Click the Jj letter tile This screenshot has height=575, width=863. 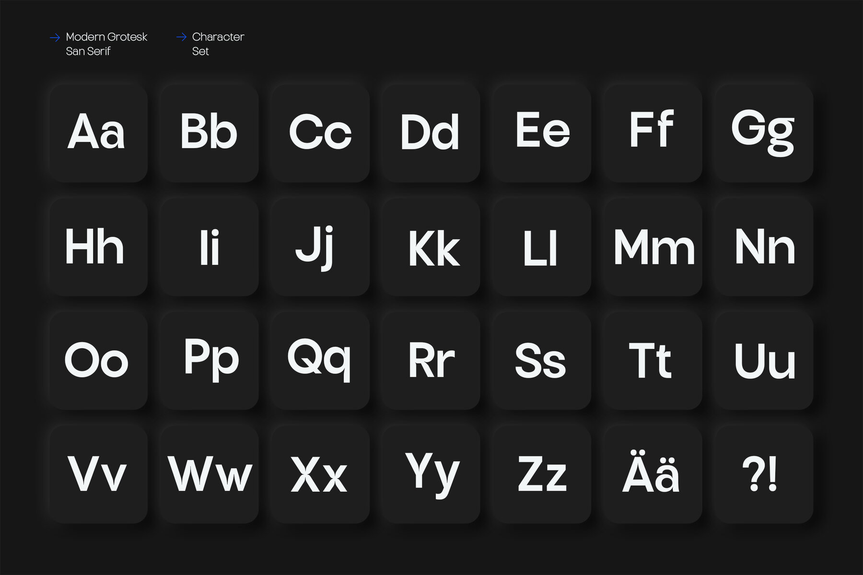(320, 247)
